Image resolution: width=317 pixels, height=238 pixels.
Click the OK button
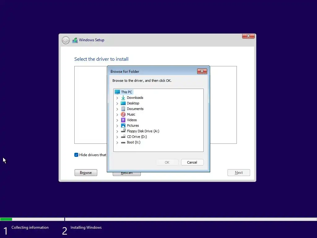tap(167, 162)
